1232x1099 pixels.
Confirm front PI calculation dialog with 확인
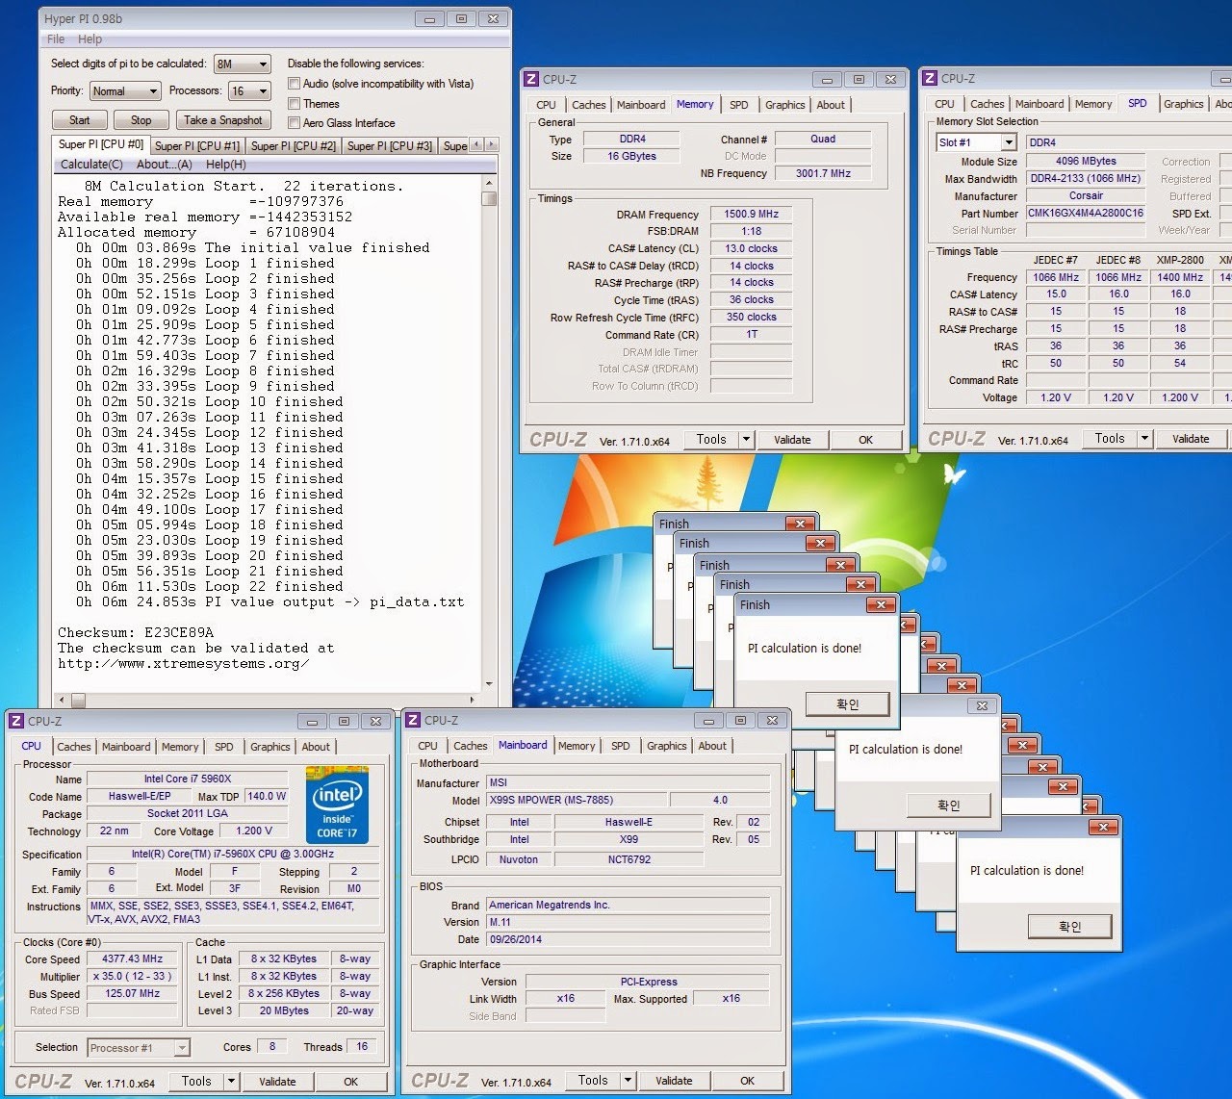(847, 704)
